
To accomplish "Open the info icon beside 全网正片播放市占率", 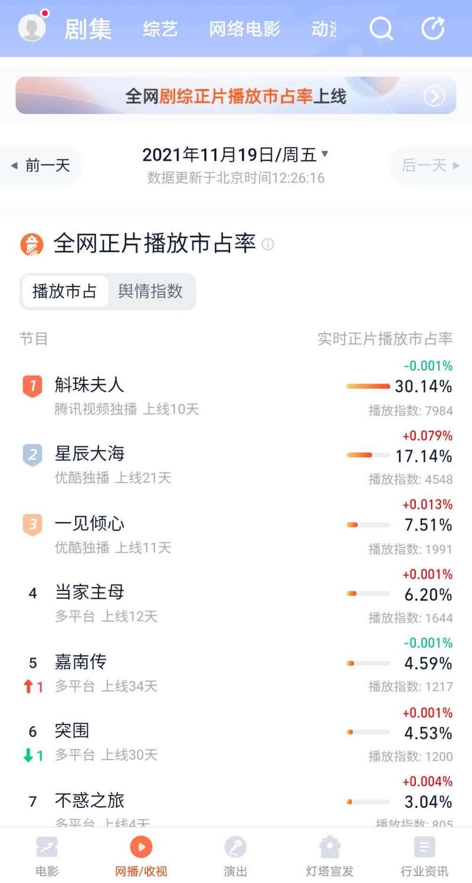I will (268, 244).
